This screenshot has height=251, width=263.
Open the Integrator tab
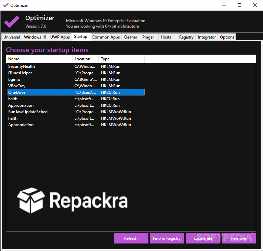207,37
